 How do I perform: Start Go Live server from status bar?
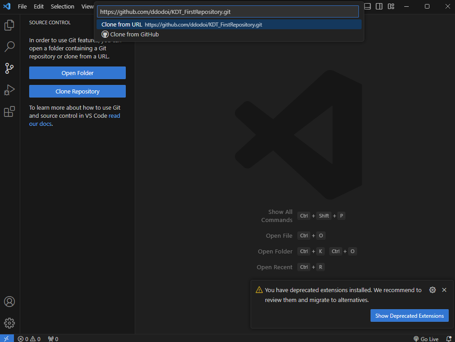click(426, 339)
